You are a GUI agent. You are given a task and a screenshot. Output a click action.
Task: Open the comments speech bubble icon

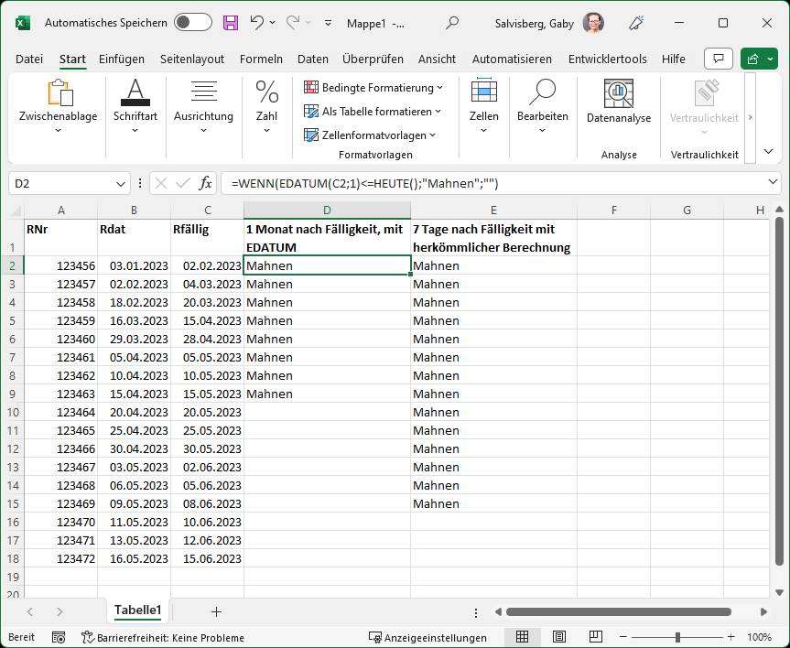[x=719, y=59]
